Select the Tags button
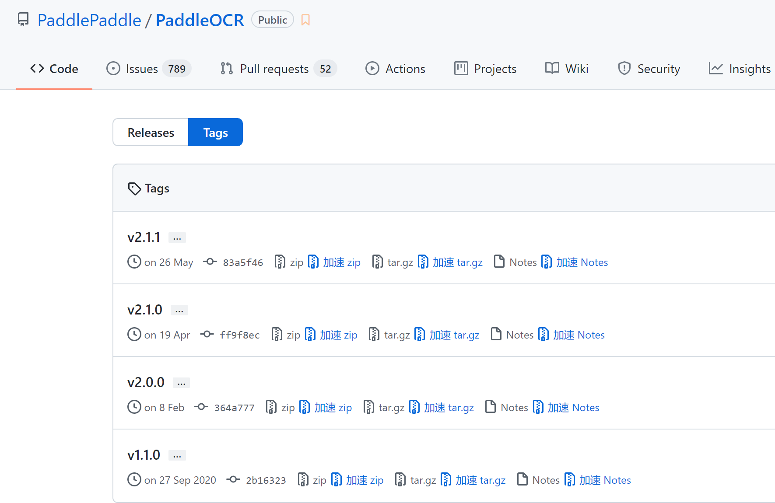Image resolution: width=775 pixels, height=503 pixels. click(215, 132)
